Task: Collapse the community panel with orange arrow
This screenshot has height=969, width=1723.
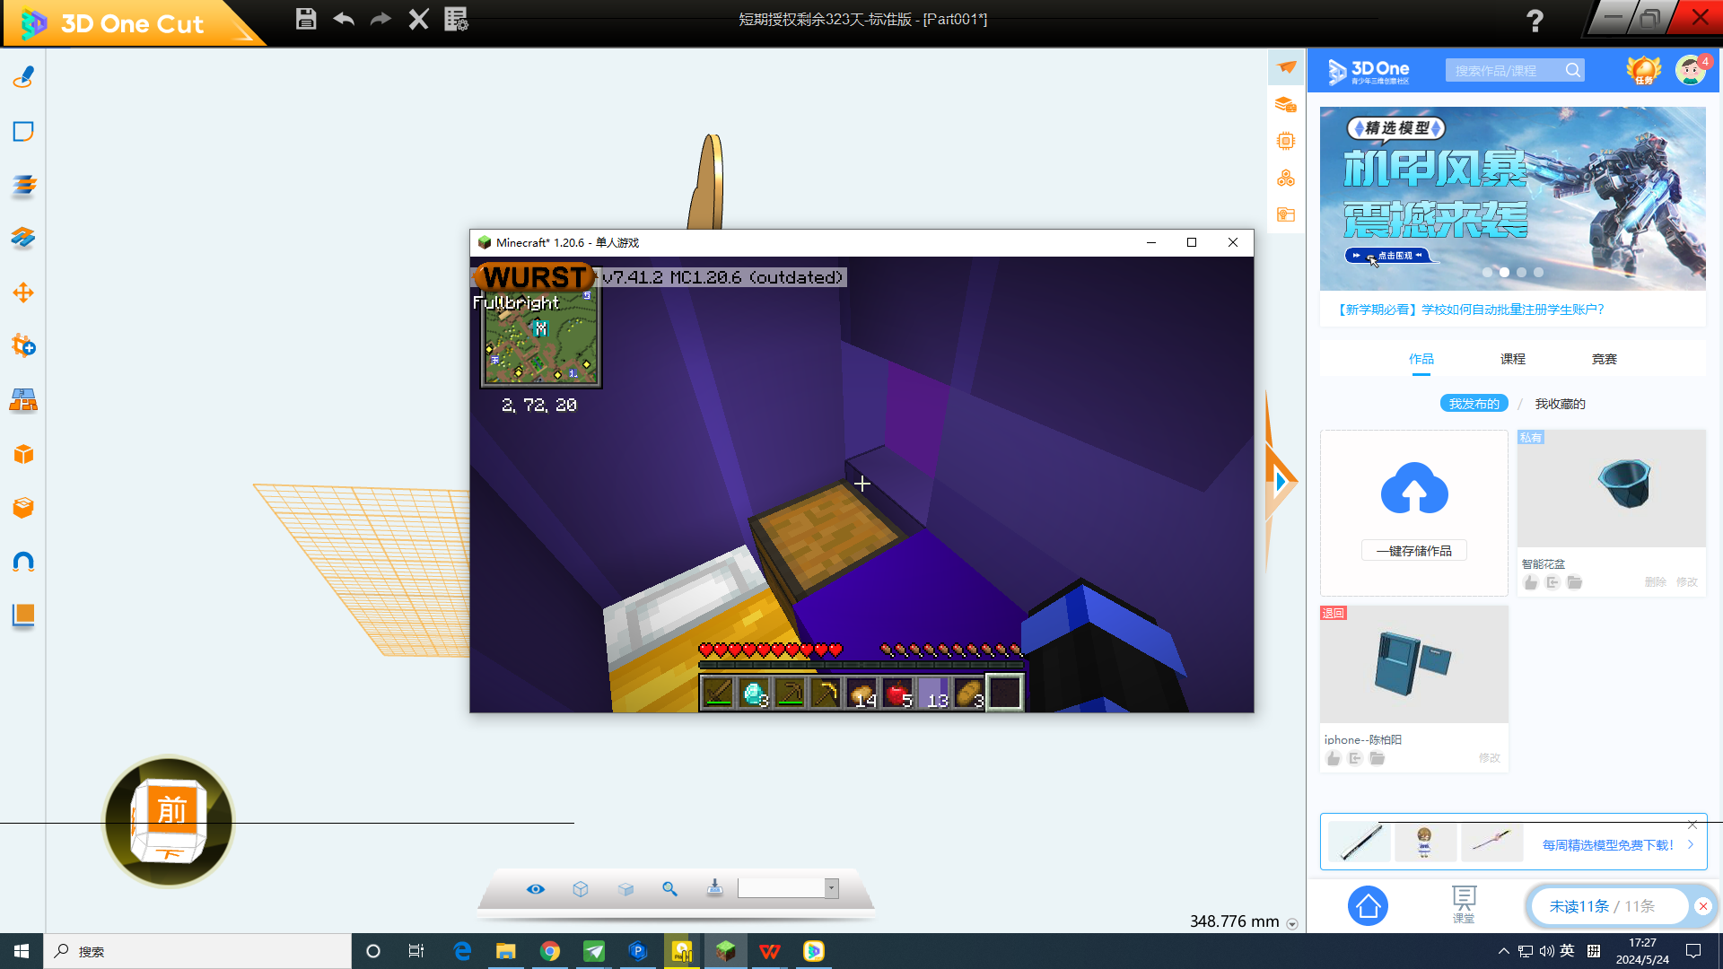Action: pyautogui.click(x=1281, y=482)
